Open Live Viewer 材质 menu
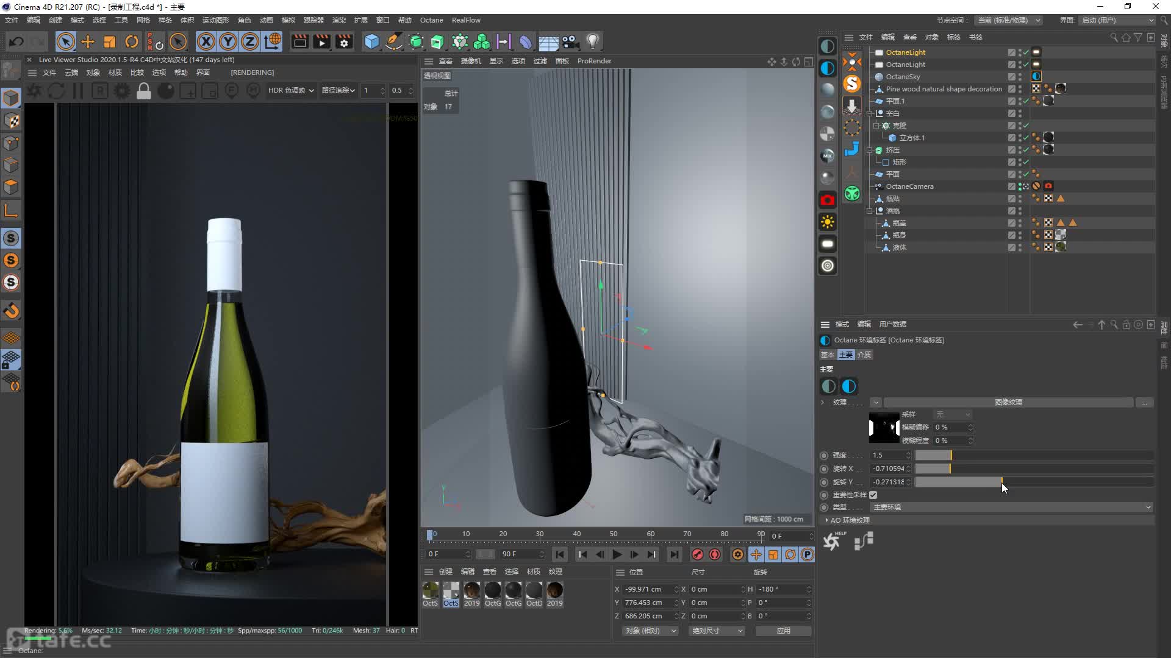 pyautogui.click(x=115, y=73)
